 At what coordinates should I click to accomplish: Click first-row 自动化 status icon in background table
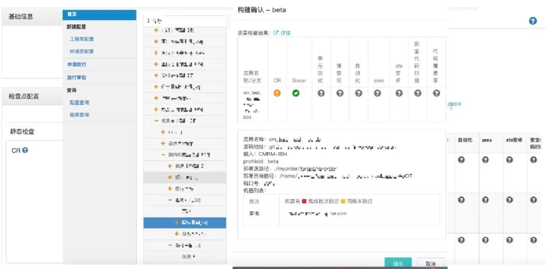tap(461, 160)
